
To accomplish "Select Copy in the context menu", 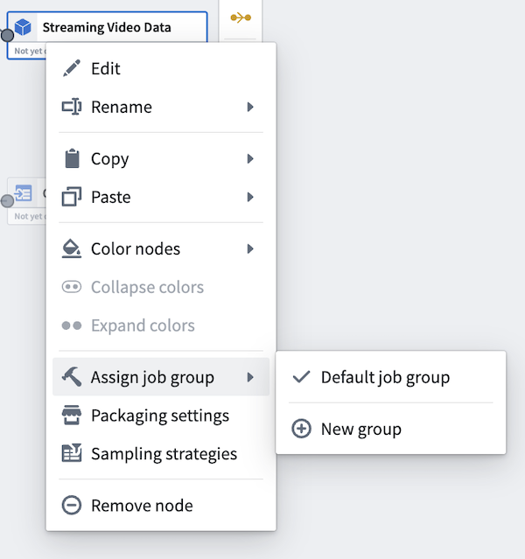I will (x=161, y=158).
